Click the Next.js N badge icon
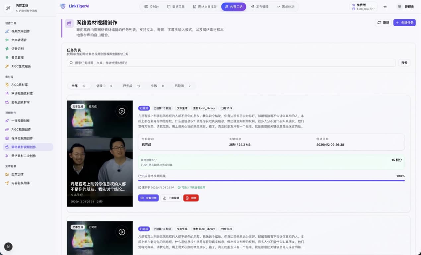Image resolution: width=421 pixels, height=255 pixels. (8, 246)
